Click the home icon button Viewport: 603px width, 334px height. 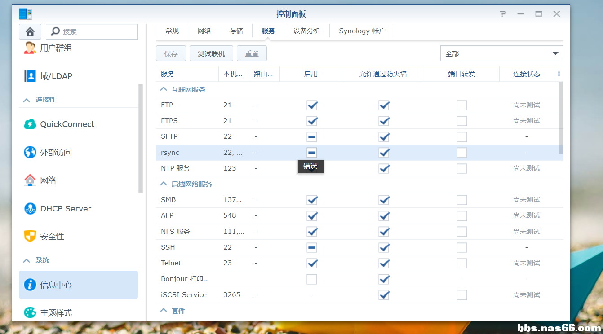(30, 31)
